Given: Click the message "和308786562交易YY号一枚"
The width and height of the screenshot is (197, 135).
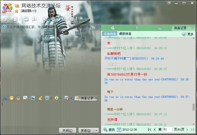Looking at the screenshot, I should point(127,74).
